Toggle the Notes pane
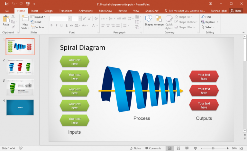The image size is (247, 151). 135,148
